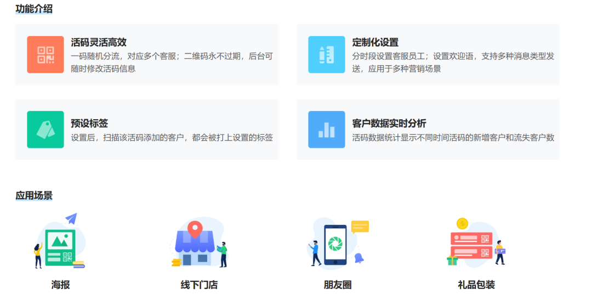Click the 朋友圈 label
Image resolution: width=592 pixels, height=307 pixels.
tap(338, 285)
